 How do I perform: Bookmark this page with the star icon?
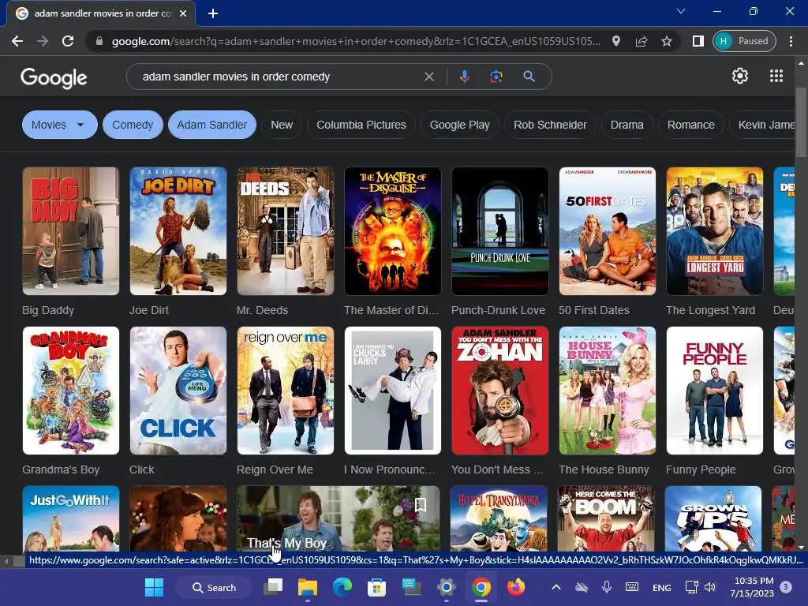[667, 41]
